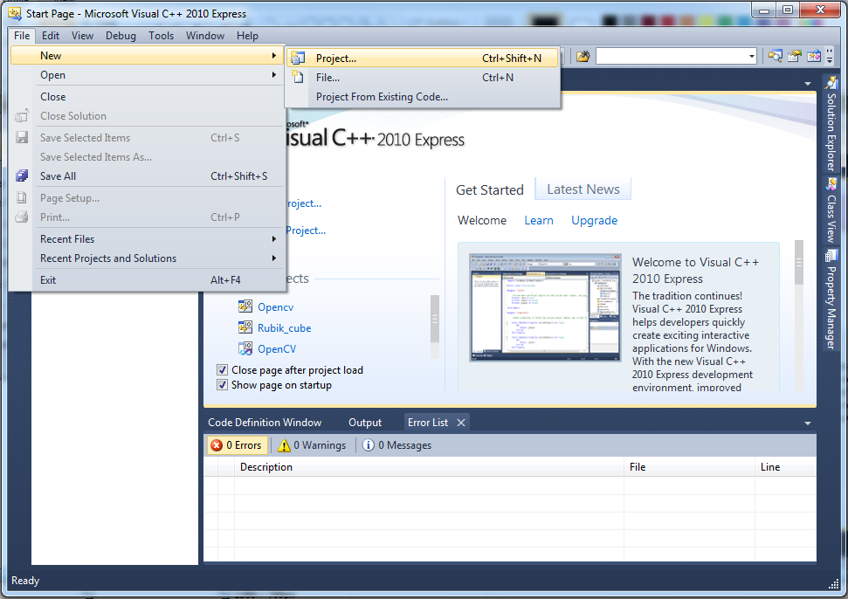Screen dimensions: 848x599
Task: Open the View menu
Action: [82, 36]
